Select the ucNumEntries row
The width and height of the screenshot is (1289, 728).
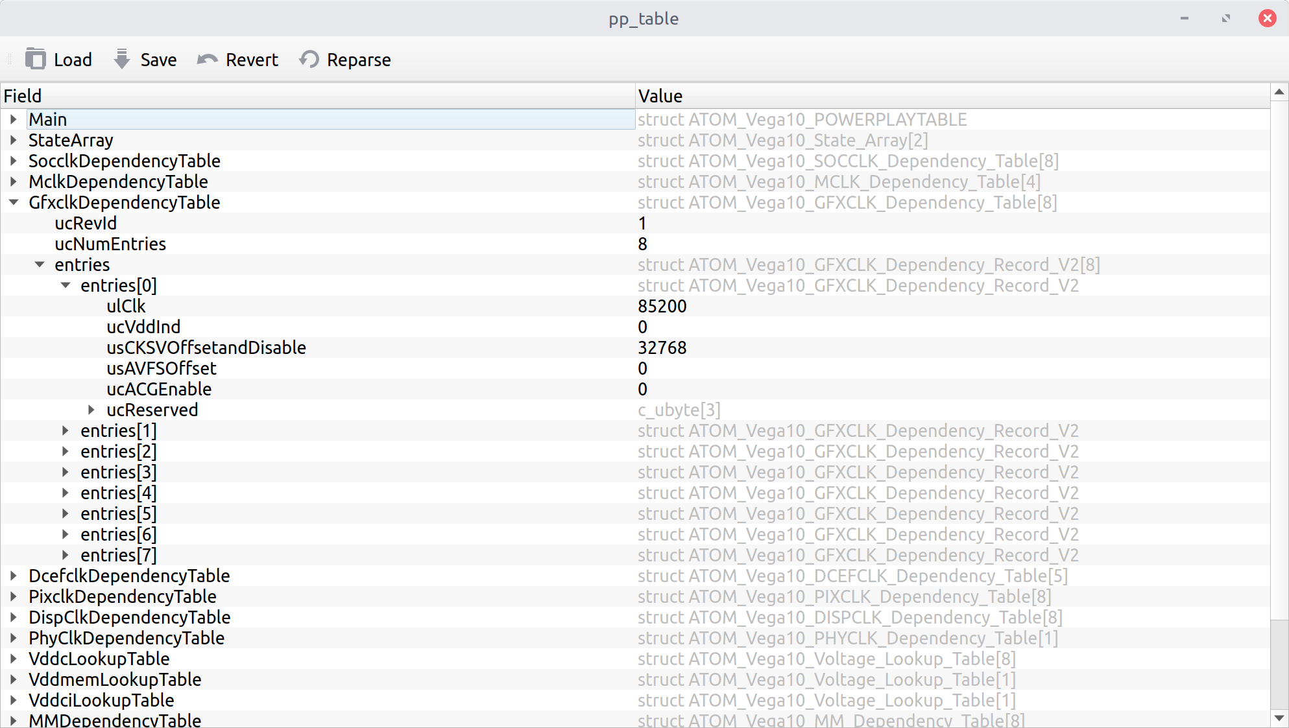tap(110, 244)
